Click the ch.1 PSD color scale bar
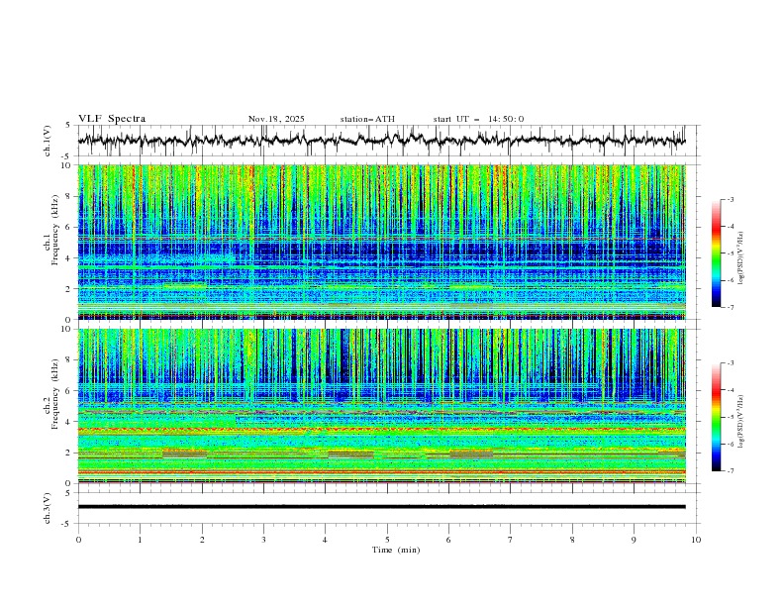784x606 pixels. click(717, 253)
